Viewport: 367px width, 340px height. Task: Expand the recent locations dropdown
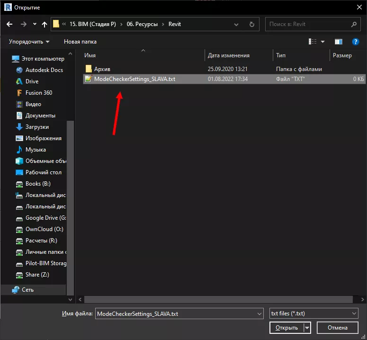[x=35, y=24]
